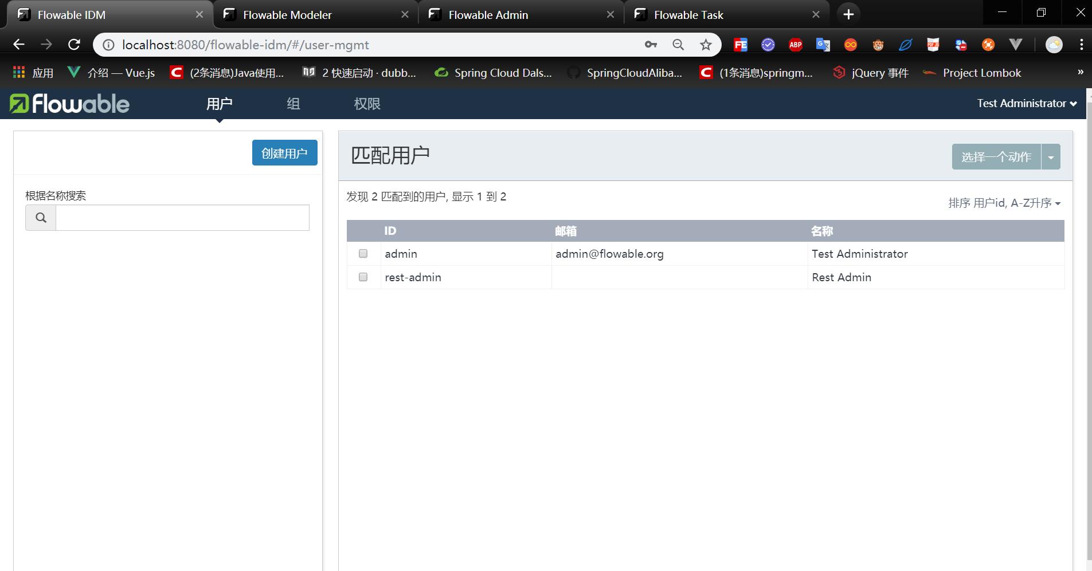Switch to the 用户 navigation tab
This screenshot has height=571, width=1092.
click(x=220, y=104)
